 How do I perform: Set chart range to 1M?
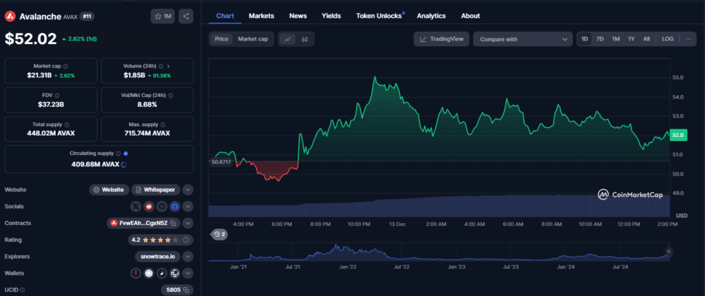pos(615,39)
